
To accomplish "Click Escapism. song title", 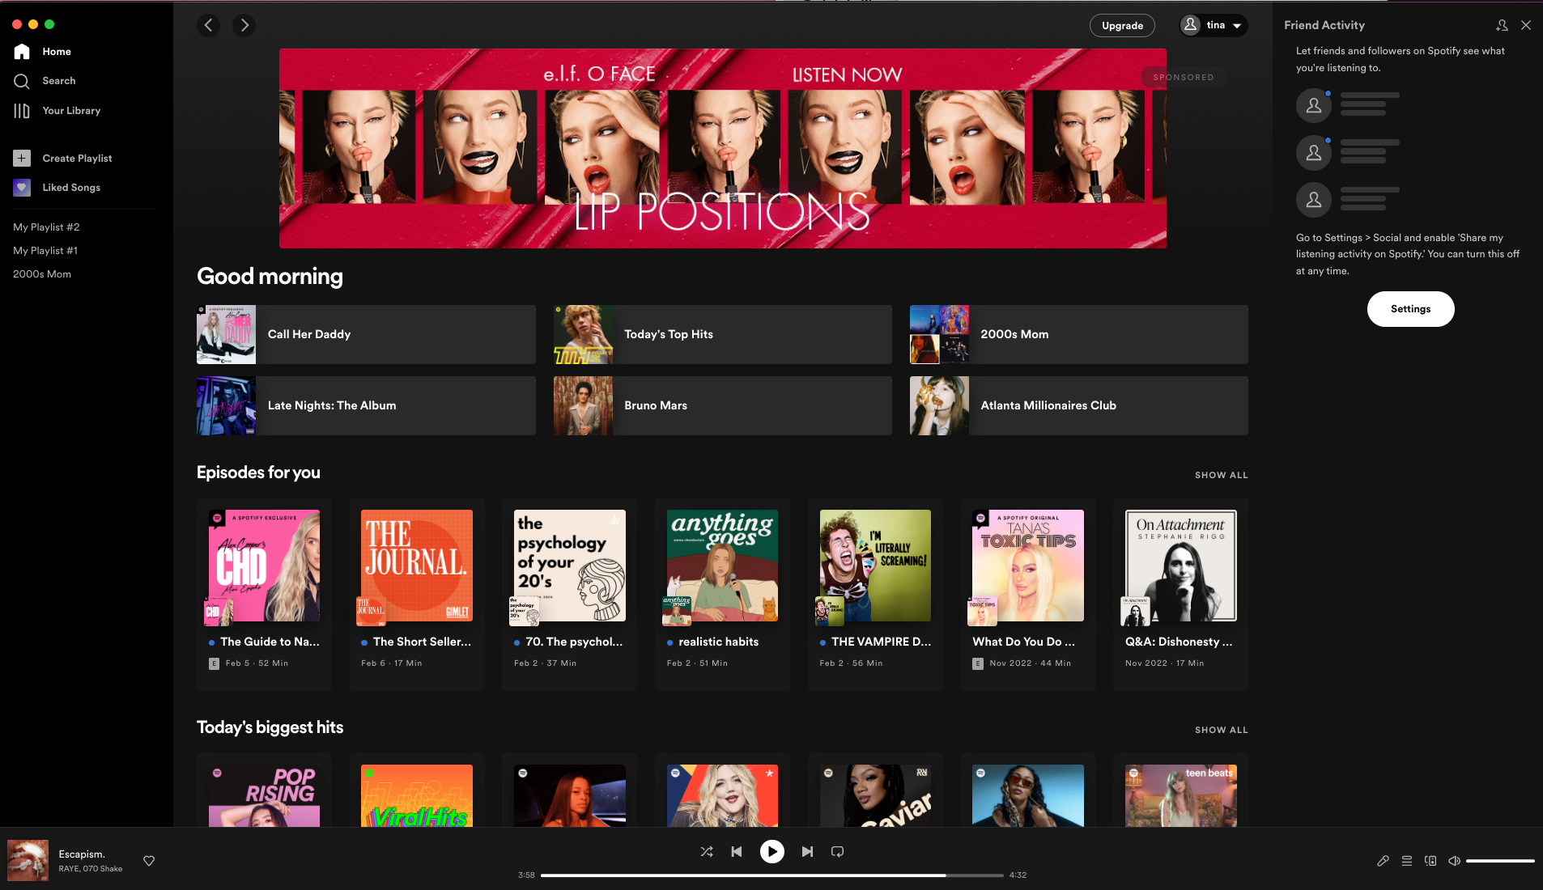I will [82, 854].
